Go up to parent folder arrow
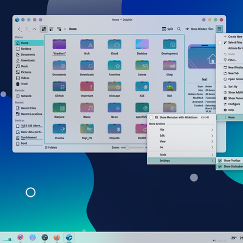Screen dimensions: 243x243 tap(35, 29)
